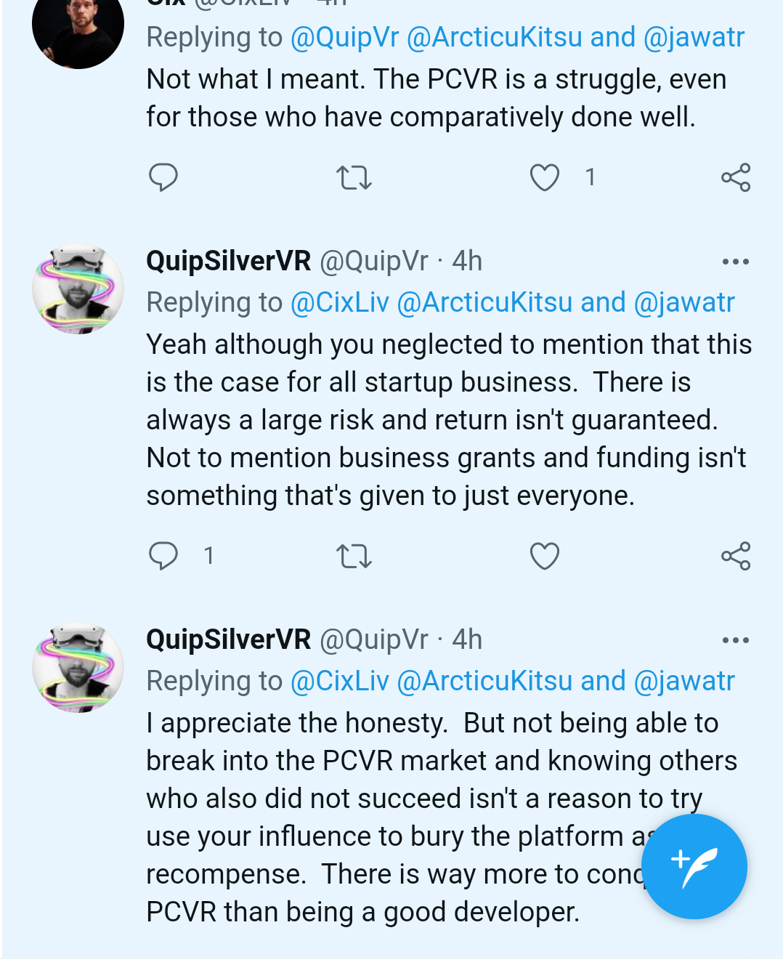Image resolution: width=783 pixels, height=965 pixels.
Task: Compose a new tweet with floating button
Action: click(694, 866)
